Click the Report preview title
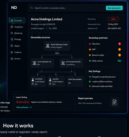129x137 pixels. pos(85,98)
